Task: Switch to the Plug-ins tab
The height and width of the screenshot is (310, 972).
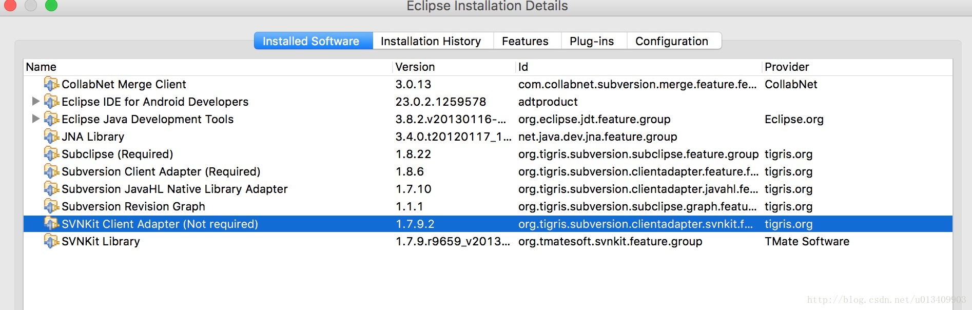Action: point(594,41)
